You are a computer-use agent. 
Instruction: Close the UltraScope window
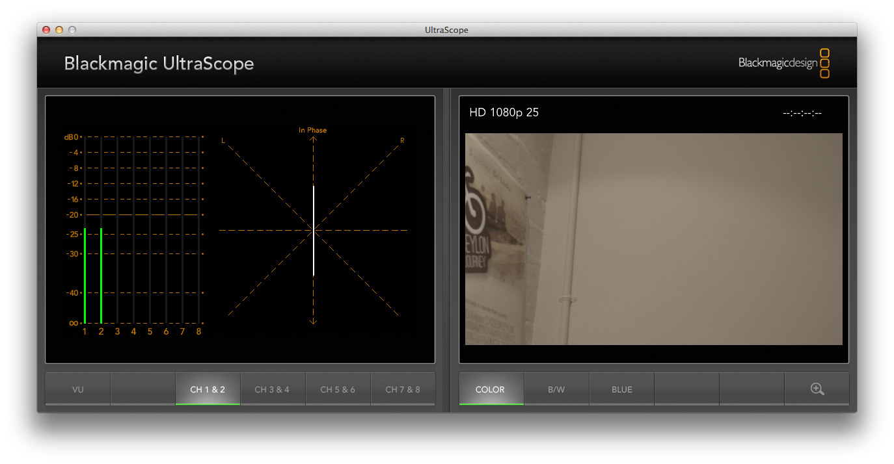pos(46,30)
